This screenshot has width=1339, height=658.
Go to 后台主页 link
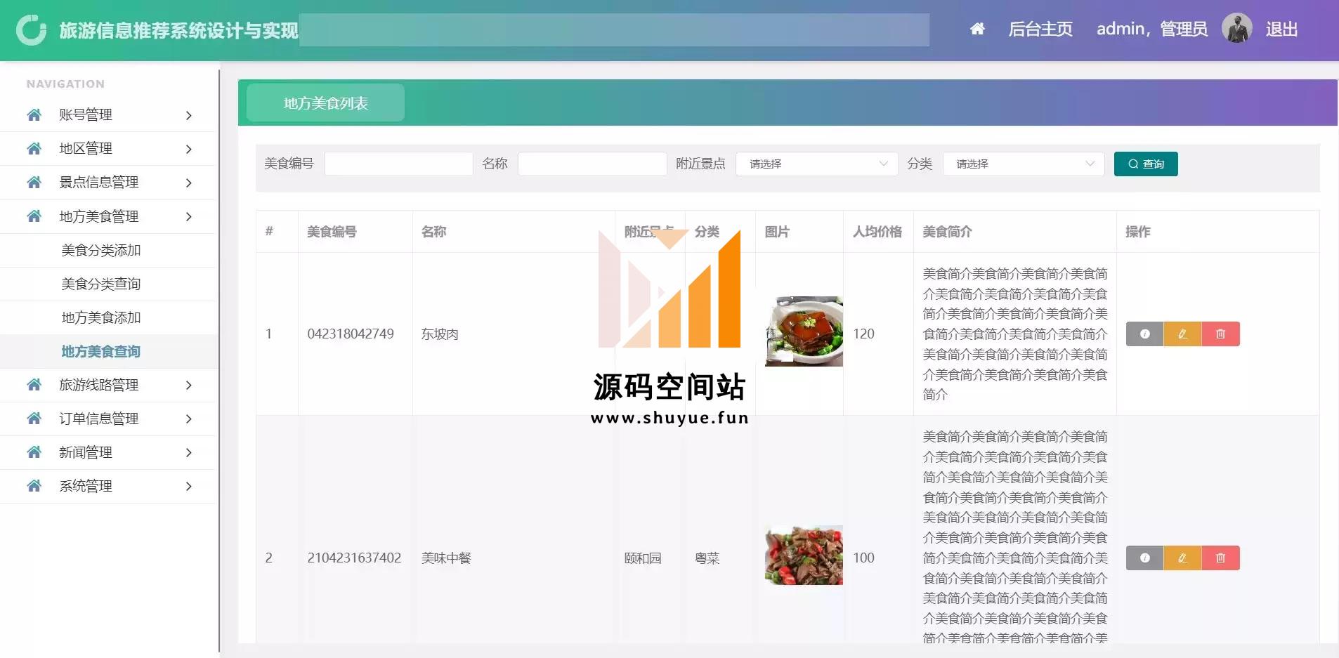(x=1040, y=29)
